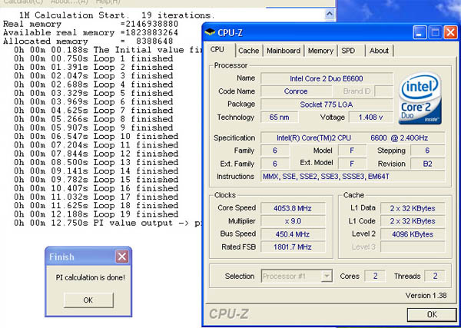The width and height of the screenshot is (461, 328).
Task: Close the CPU-Z window
Action: click(x=450, y=32)
